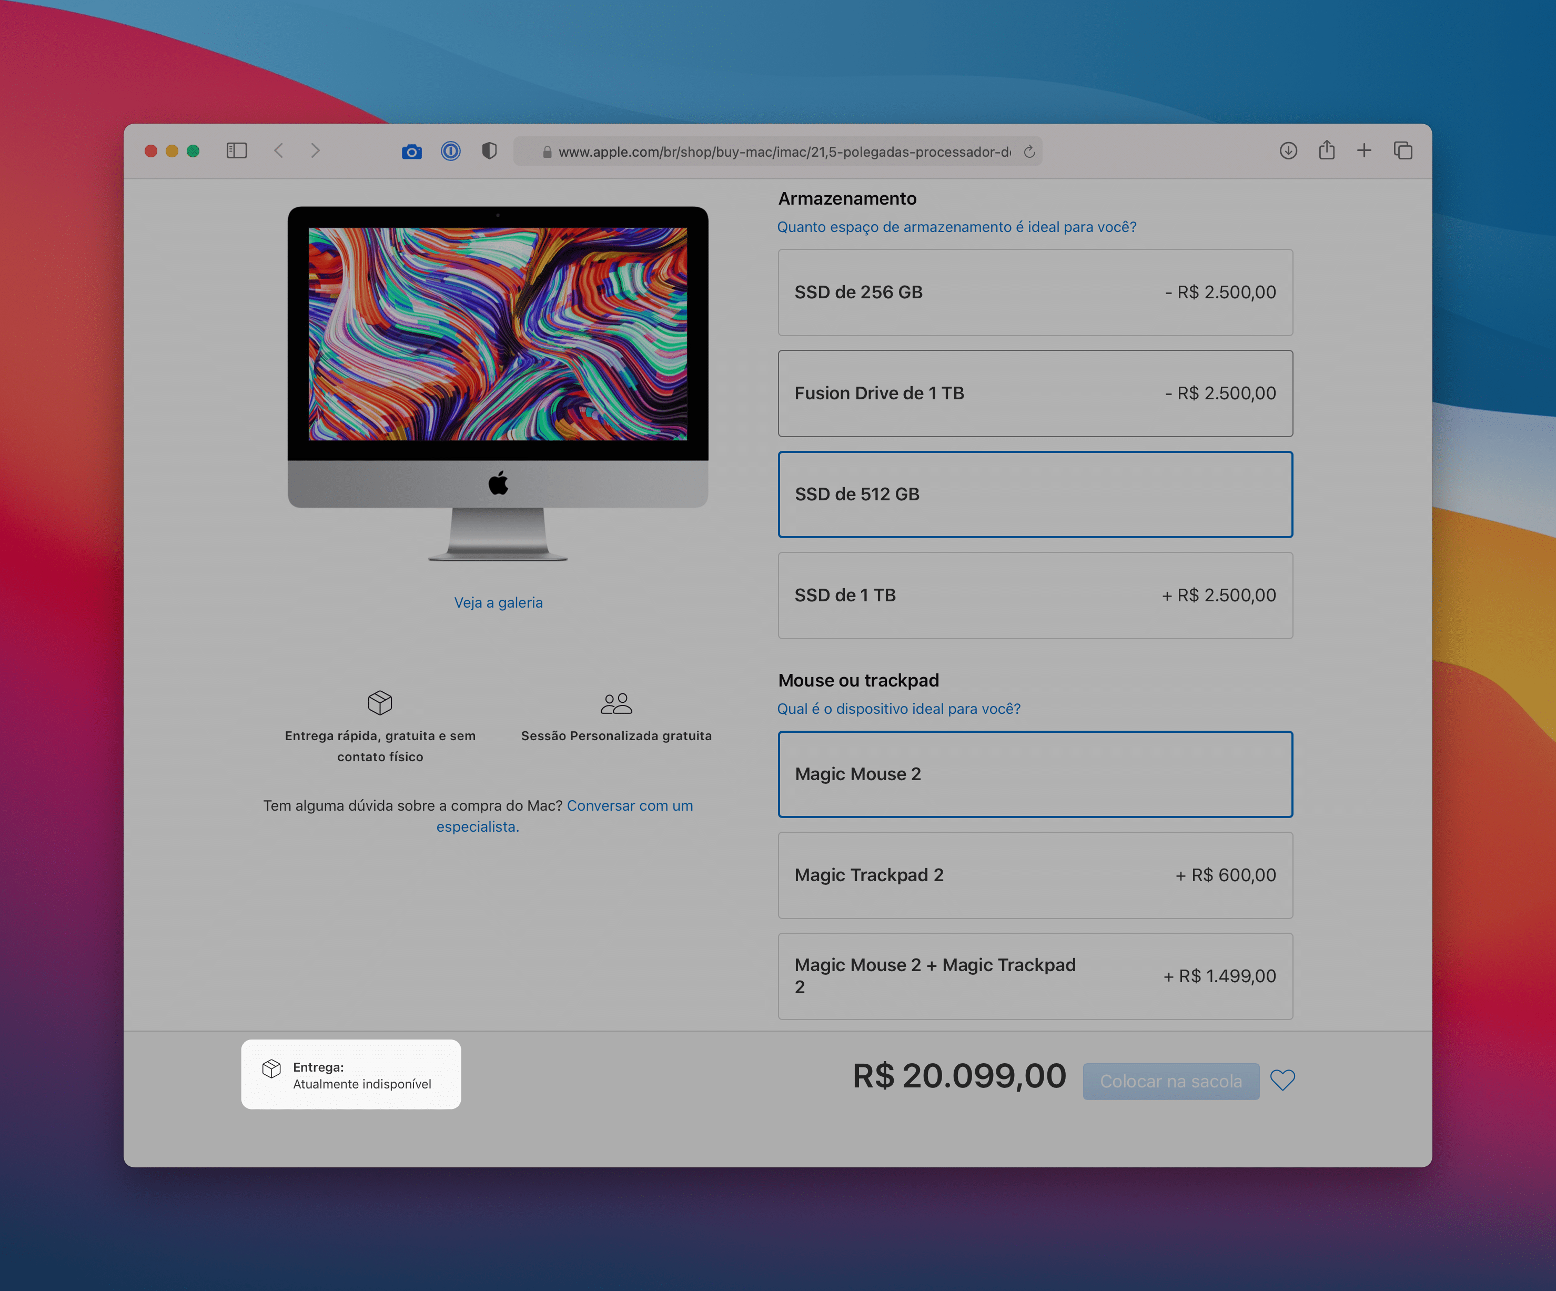
Task: Click the package icon in Entrega box
Action: [272, 1068]
